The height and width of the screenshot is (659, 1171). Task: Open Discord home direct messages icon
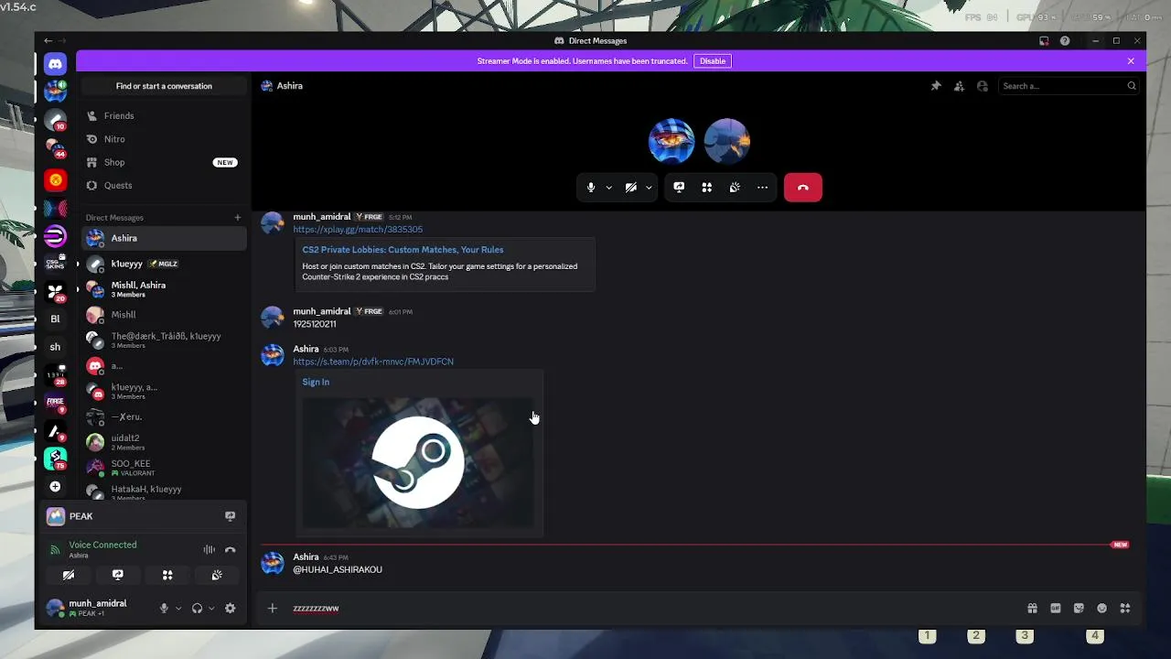pos(55,63)
